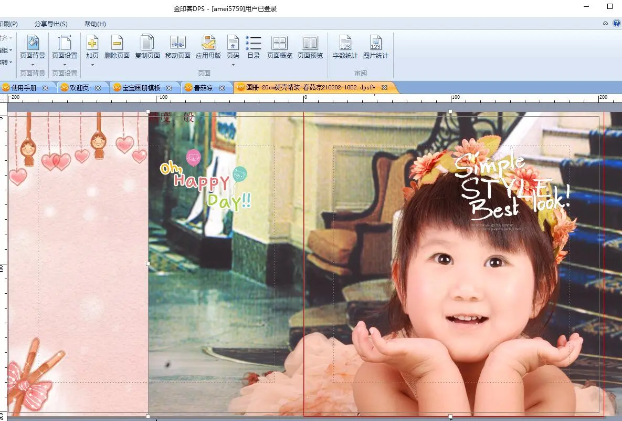The width and height of the screenshot is (622, 421).
Task: Open 页面预览 page preview
Action: point(310,46)
